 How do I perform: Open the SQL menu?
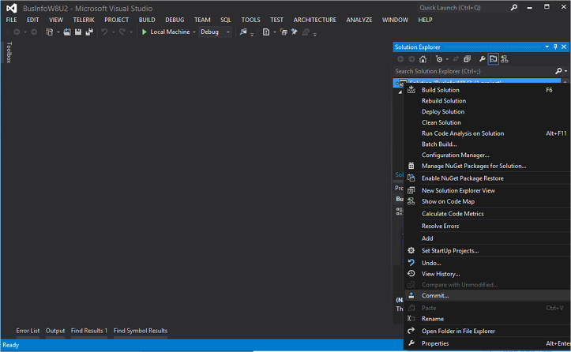pyautogui.click(x=226, y=20)
